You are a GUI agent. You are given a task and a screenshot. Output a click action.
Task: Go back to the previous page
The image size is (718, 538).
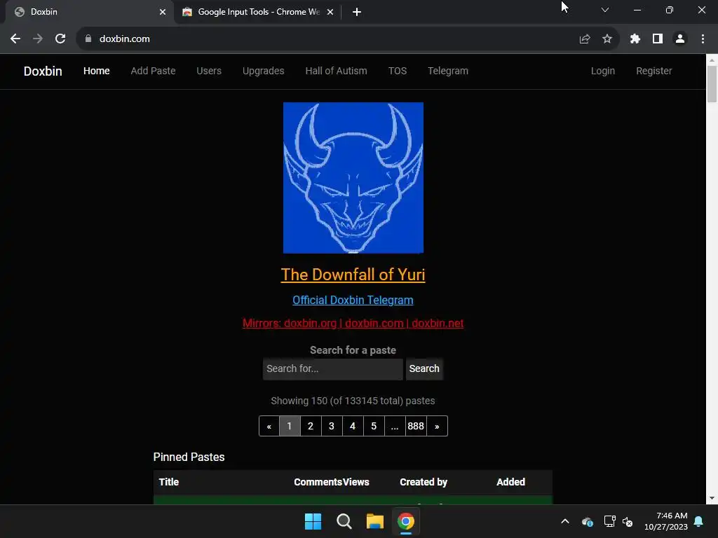[x=15, y=39]
